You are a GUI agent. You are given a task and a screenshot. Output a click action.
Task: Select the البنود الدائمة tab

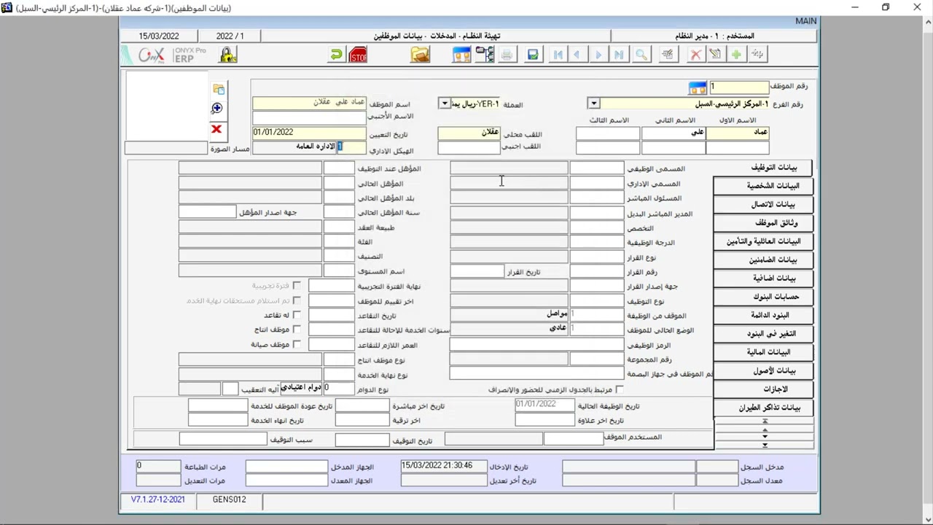click(x=762, y=315)
